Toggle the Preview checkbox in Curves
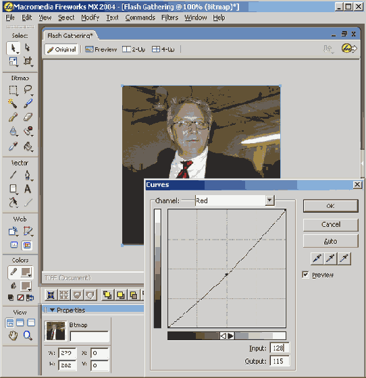The image size is (366, 378). [x=305, y=275]
